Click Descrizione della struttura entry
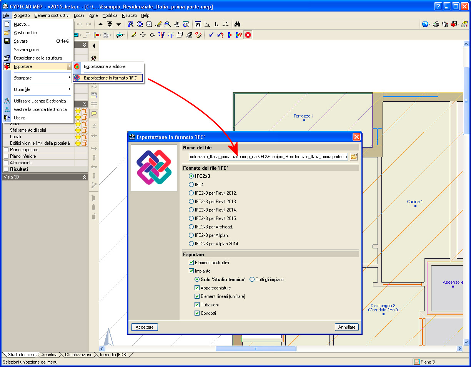This screenshot has height=367, width=471. point(38,58)
